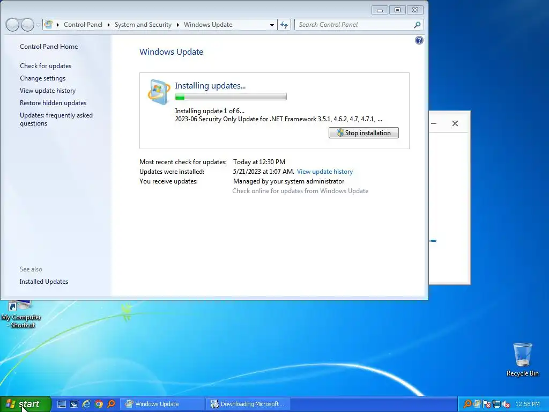This screenshot has width=549, height=412.
Task: Click the Back navigation arrow button
Action: (12, 25)
